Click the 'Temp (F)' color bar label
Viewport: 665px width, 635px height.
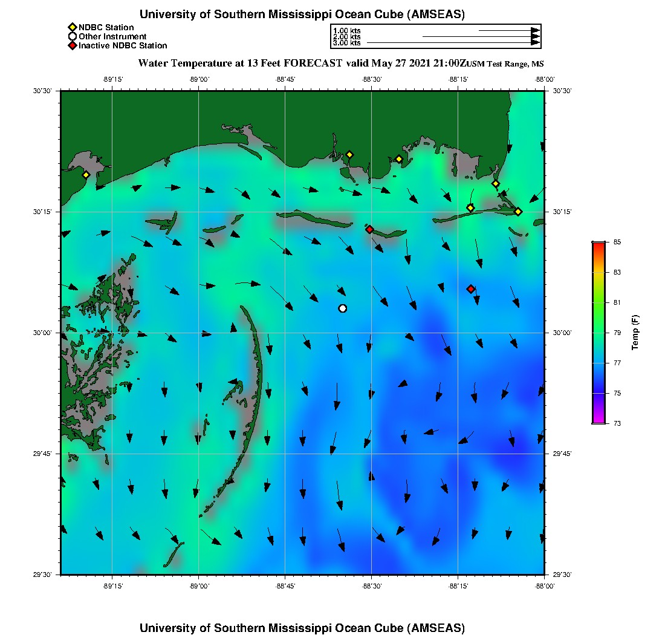[x=635, y=332]
